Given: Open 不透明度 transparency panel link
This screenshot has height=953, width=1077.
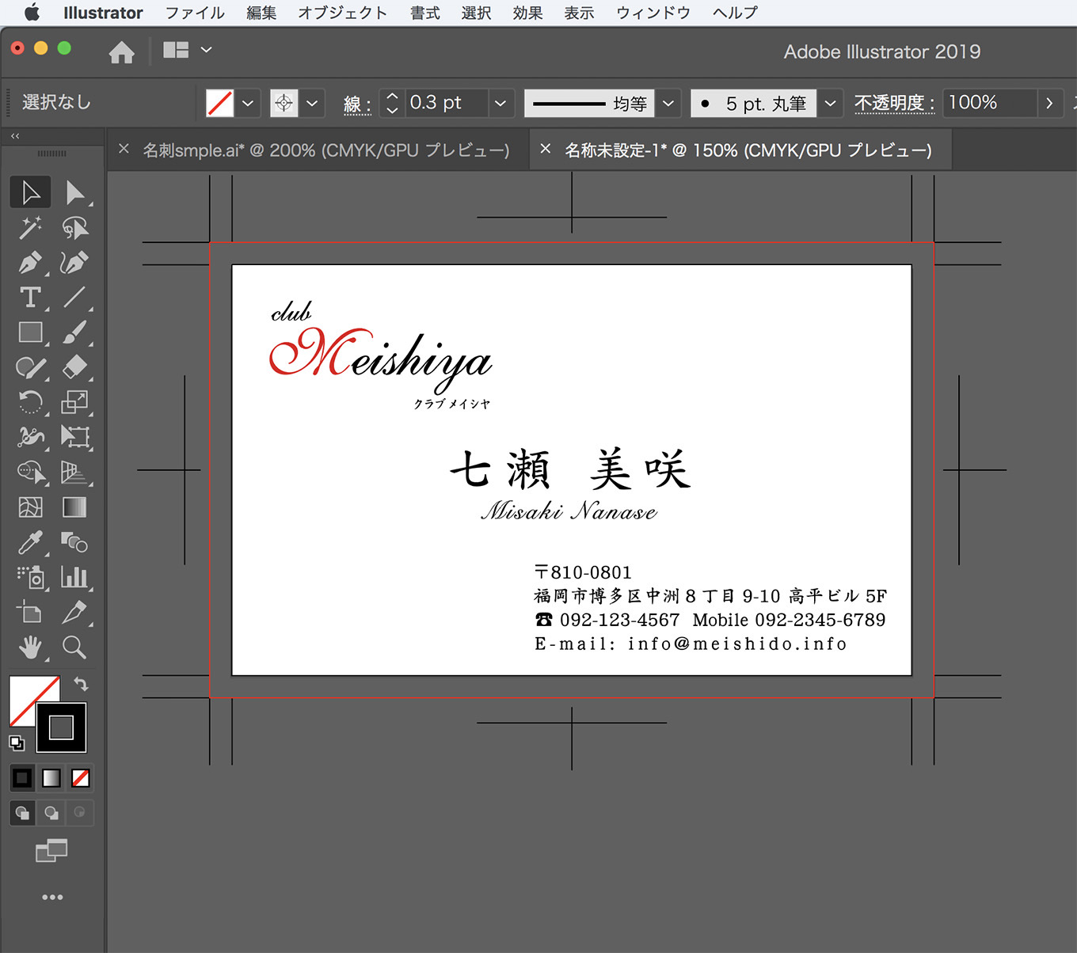Looking at the screenshot, I should point(894,104).
